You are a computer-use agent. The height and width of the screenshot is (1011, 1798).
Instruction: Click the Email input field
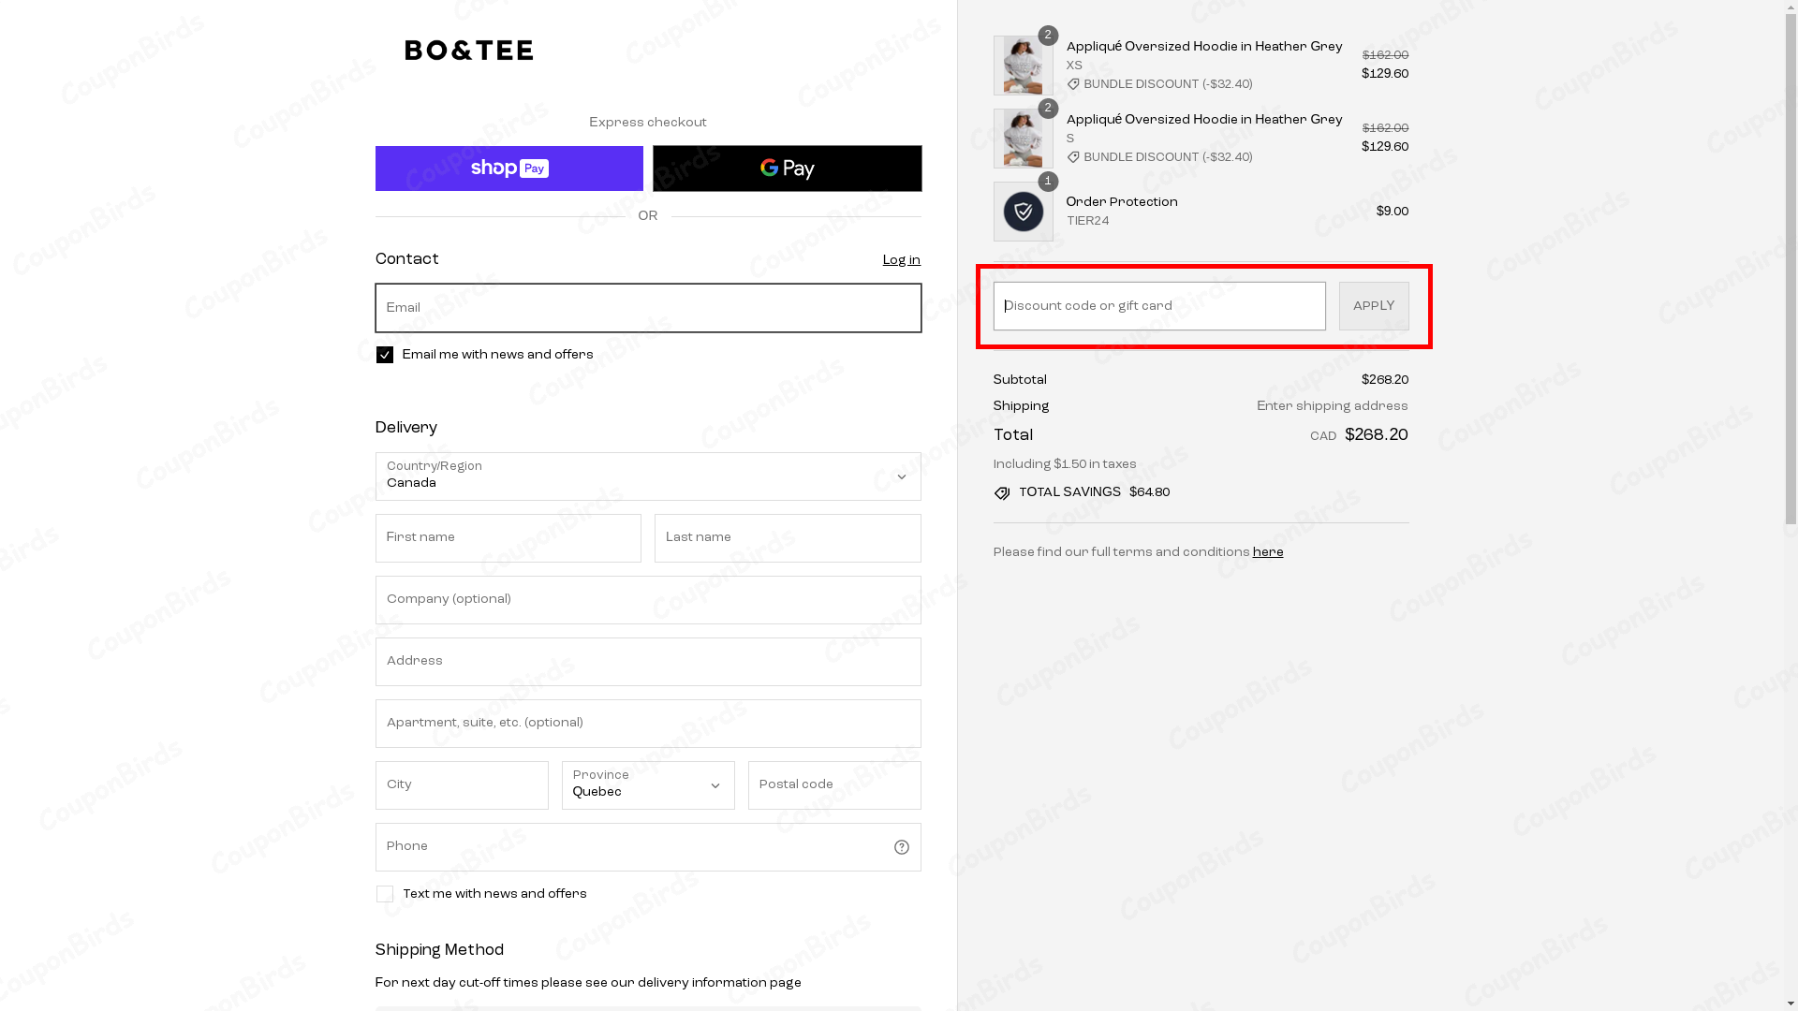tap(647, 308)
